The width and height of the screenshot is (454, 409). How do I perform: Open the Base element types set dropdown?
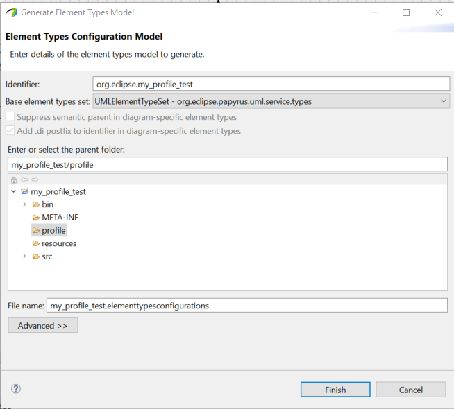(x=271, y=101)
